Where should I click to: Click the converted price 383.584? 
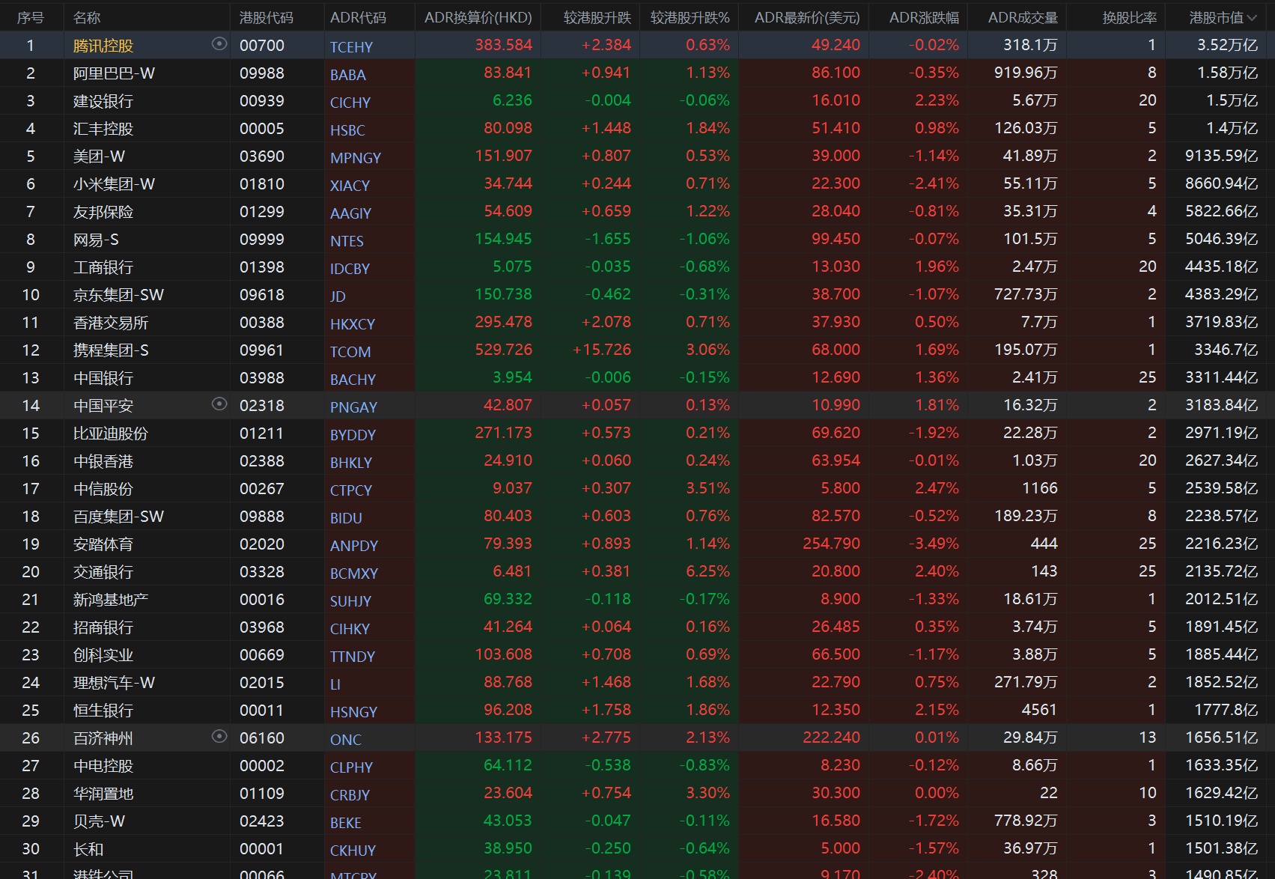tap(503, 45)
